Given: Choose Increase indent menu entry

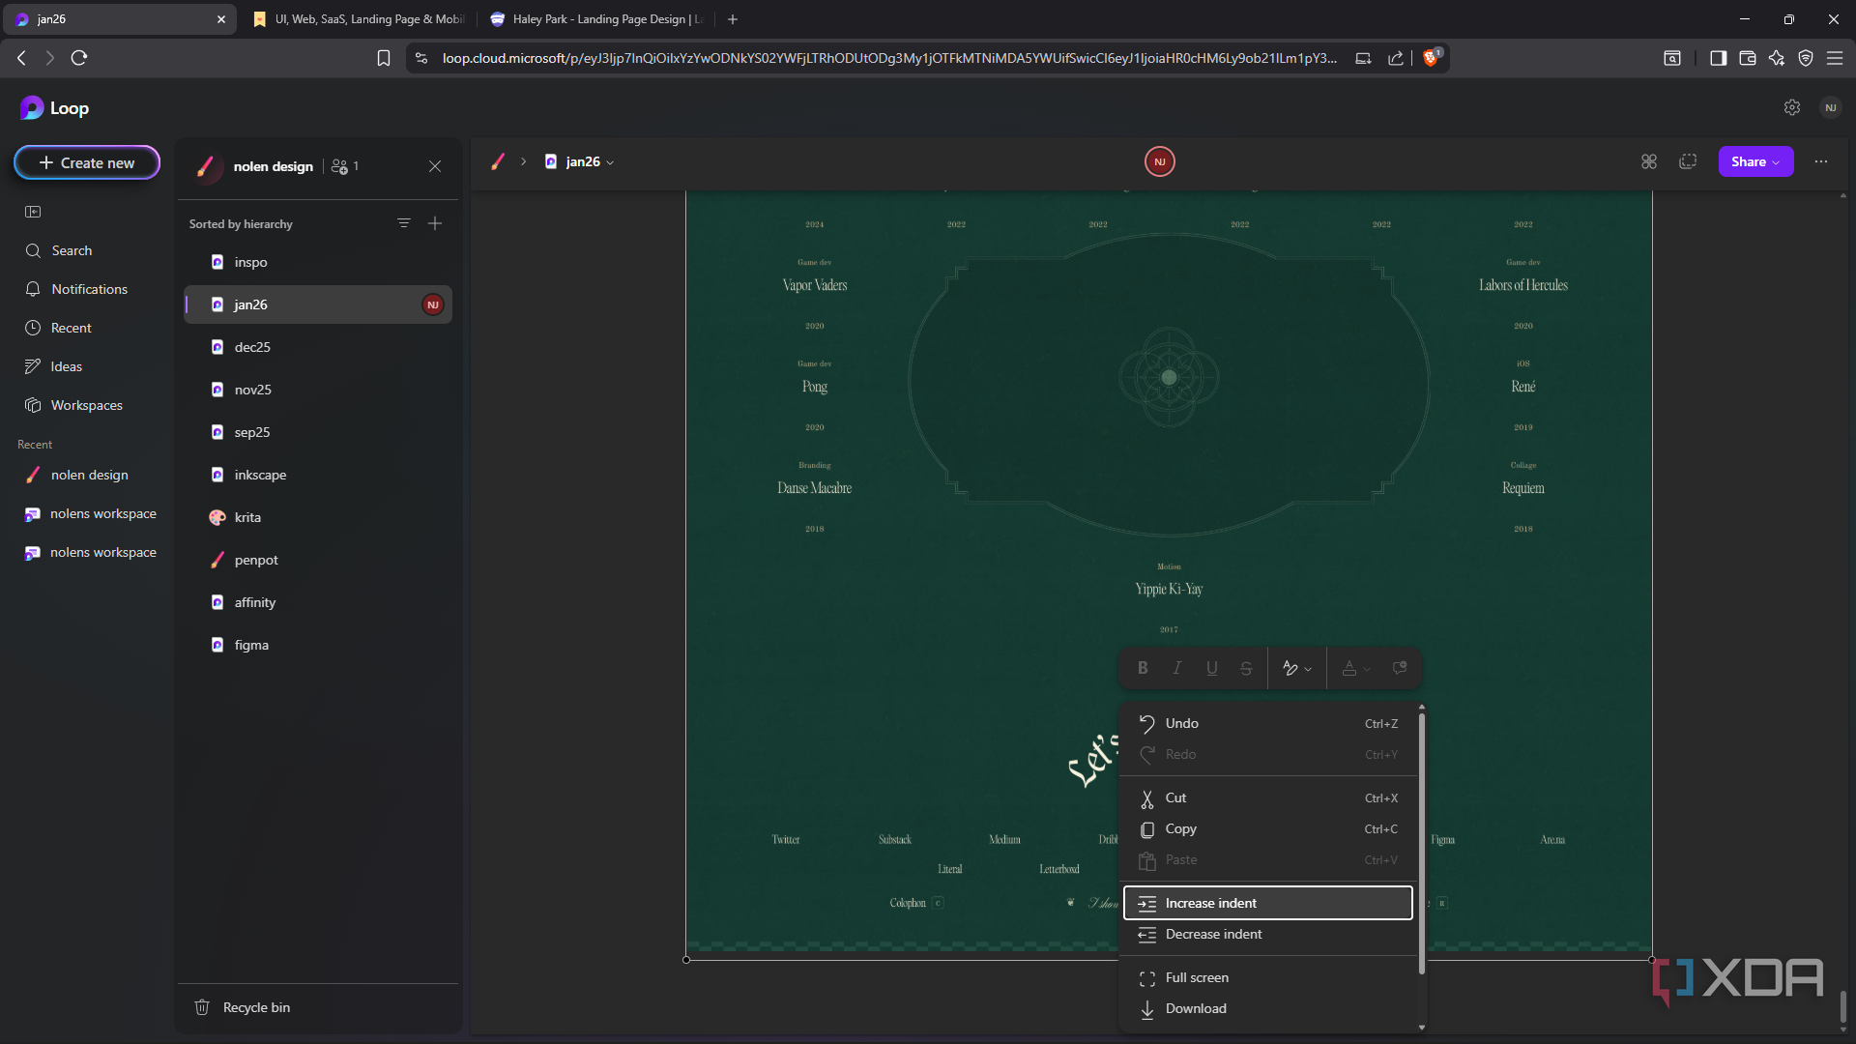Looking at the screenshot, I should pyautogui.click(x=1268, y=903).
